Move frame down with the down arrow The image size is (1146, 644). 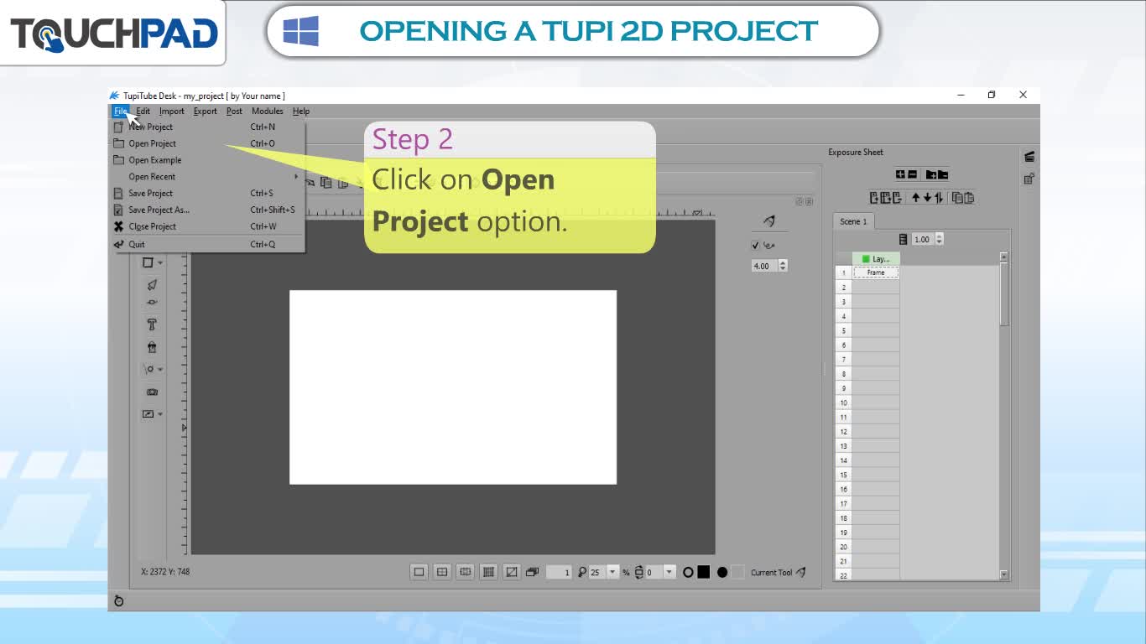click(x=928, y=198)
